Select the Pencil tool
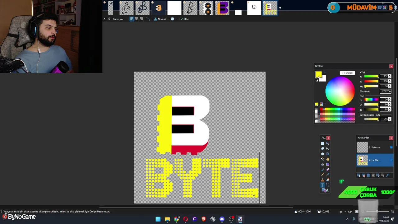 point(322,175)
